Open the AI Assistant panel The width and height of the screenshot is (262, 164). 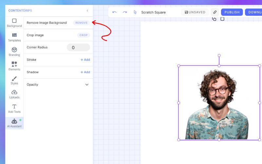pos(14,123)
